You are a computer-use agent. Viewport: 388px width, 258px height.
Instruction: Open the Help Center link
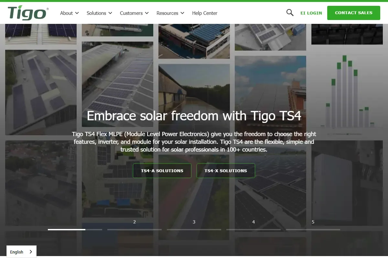[x=205, y=13]
